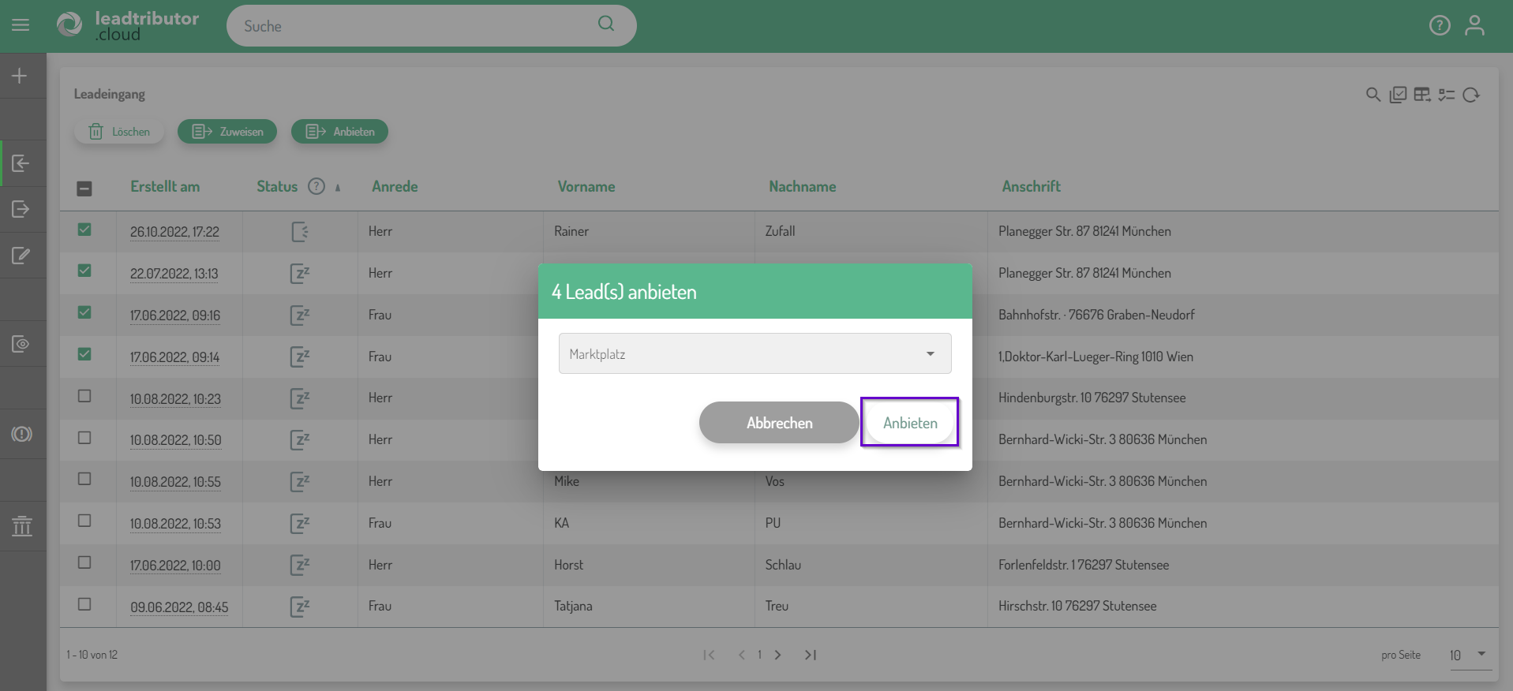The image size is (1513, 691).
Task: Click the Löschen button in the toolbar
Action: 119,132
